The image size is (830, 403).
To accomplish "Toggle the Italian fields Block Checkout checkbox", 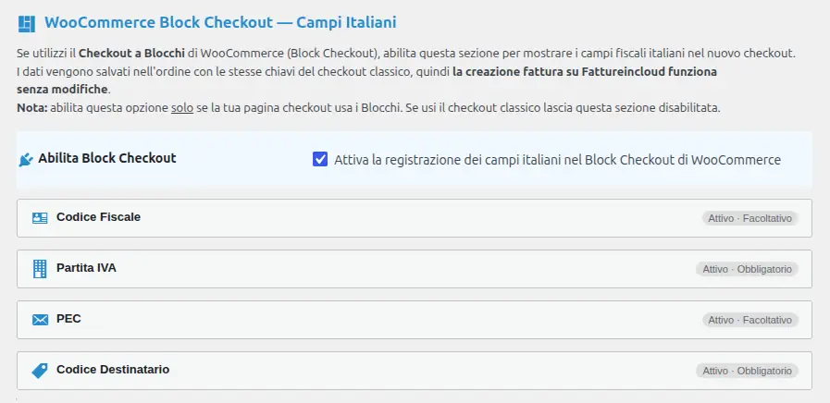I will [320, 159].
